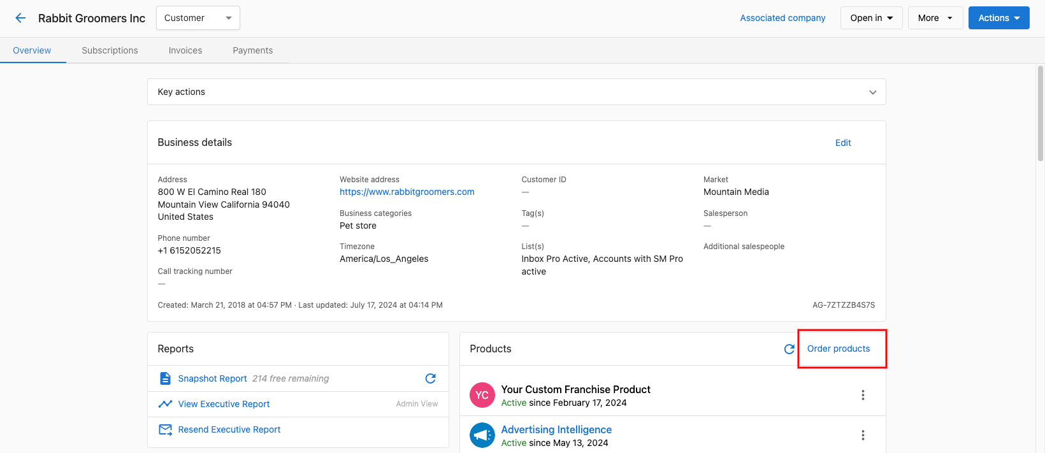The image size is (1045, 453).
Task: Click the Resend Executive Report envelope icon
Action: point(165,429)
